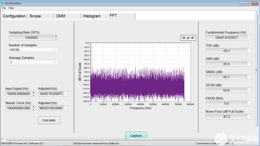The width and height of the screenshot is (260, 146).
Task: Click the Capture button
Action: 136,135
